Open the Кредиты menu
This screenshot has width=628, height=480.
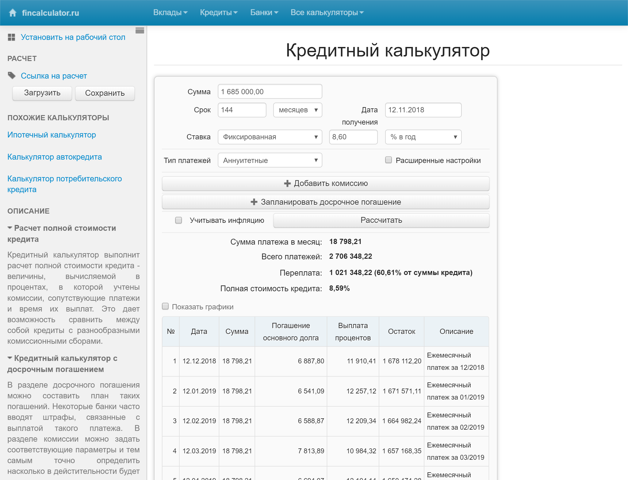(x=219, y=13)
